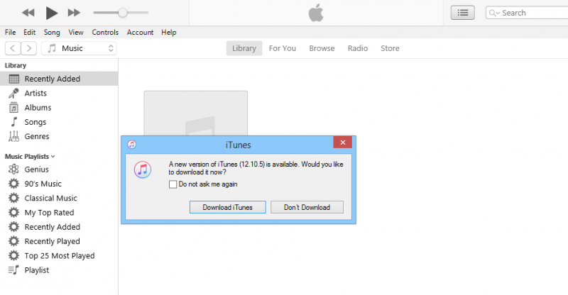The width and height of the screenshot is (568, 295).
Task: Start playback with the play button
Action: (51, 13)
